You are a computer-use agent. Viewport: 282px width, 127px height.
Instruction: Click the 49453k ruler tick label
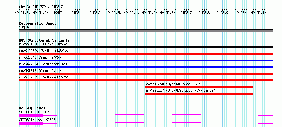240,13
